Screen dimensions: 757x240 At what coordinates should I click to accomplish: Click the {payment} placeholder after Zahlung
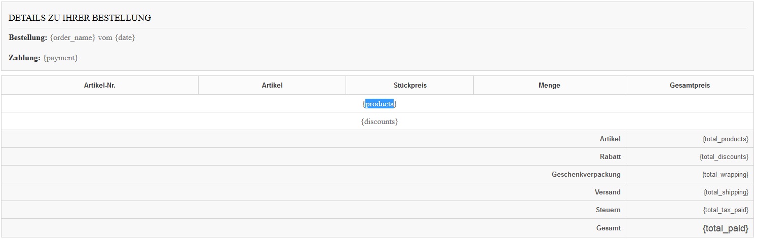(x=60, y=58)
